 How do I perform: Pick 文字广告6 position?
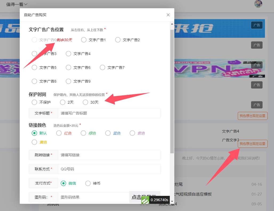coord(68,67)
